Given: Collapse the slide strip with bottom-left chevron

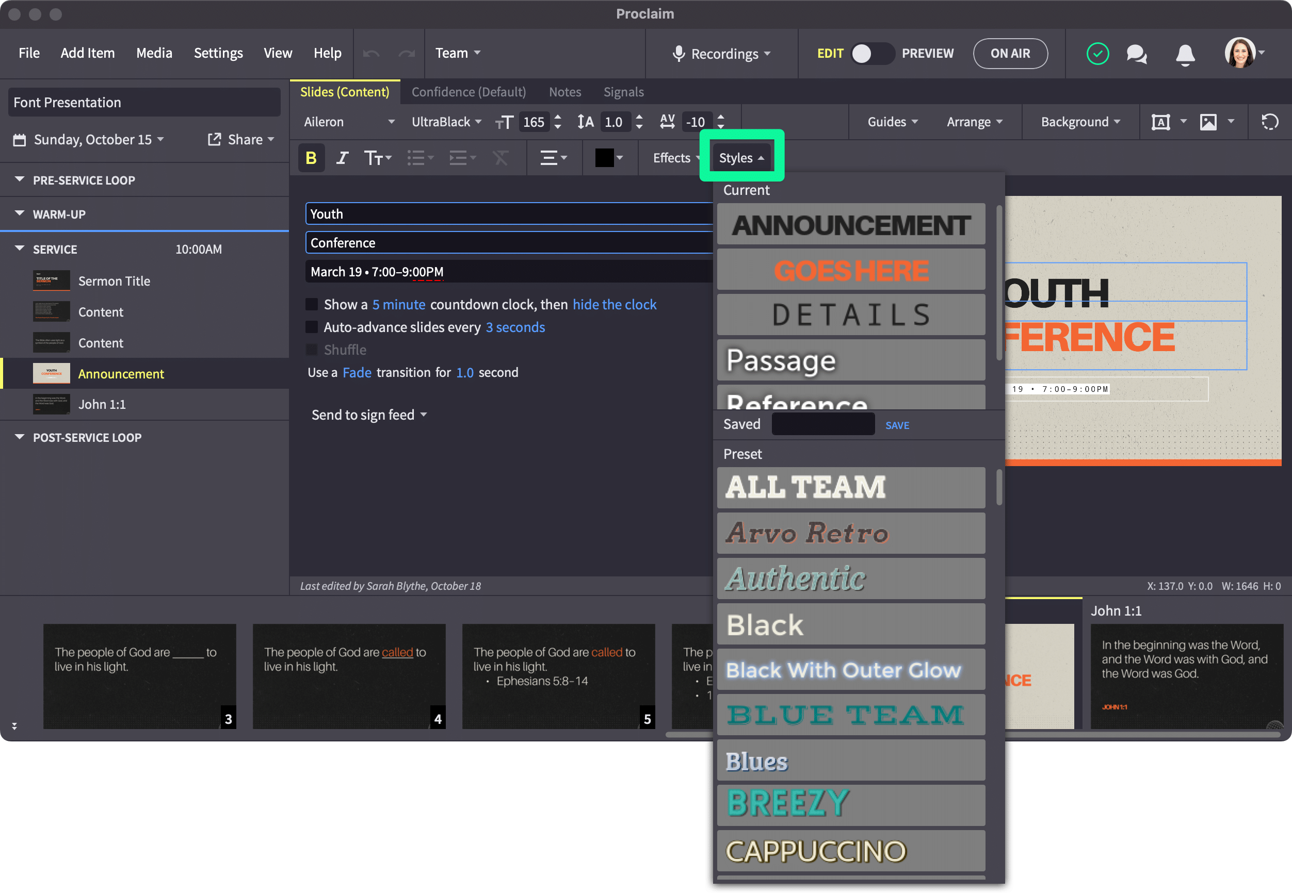Looking at the screenshot, I should coord(14,726).
